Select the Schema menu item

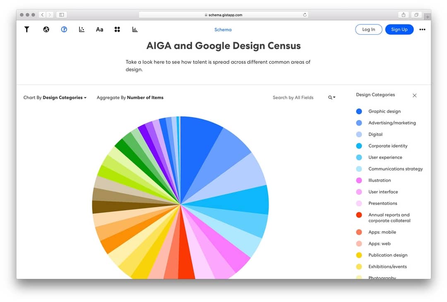tap(223, 29)
